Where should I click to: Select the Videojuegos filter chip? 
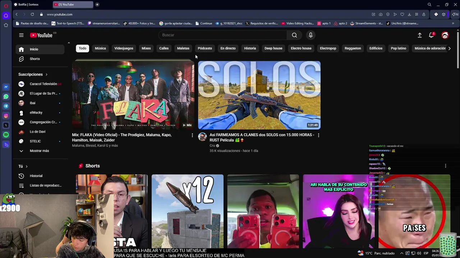pyautogui.click(x=124, y=48)
